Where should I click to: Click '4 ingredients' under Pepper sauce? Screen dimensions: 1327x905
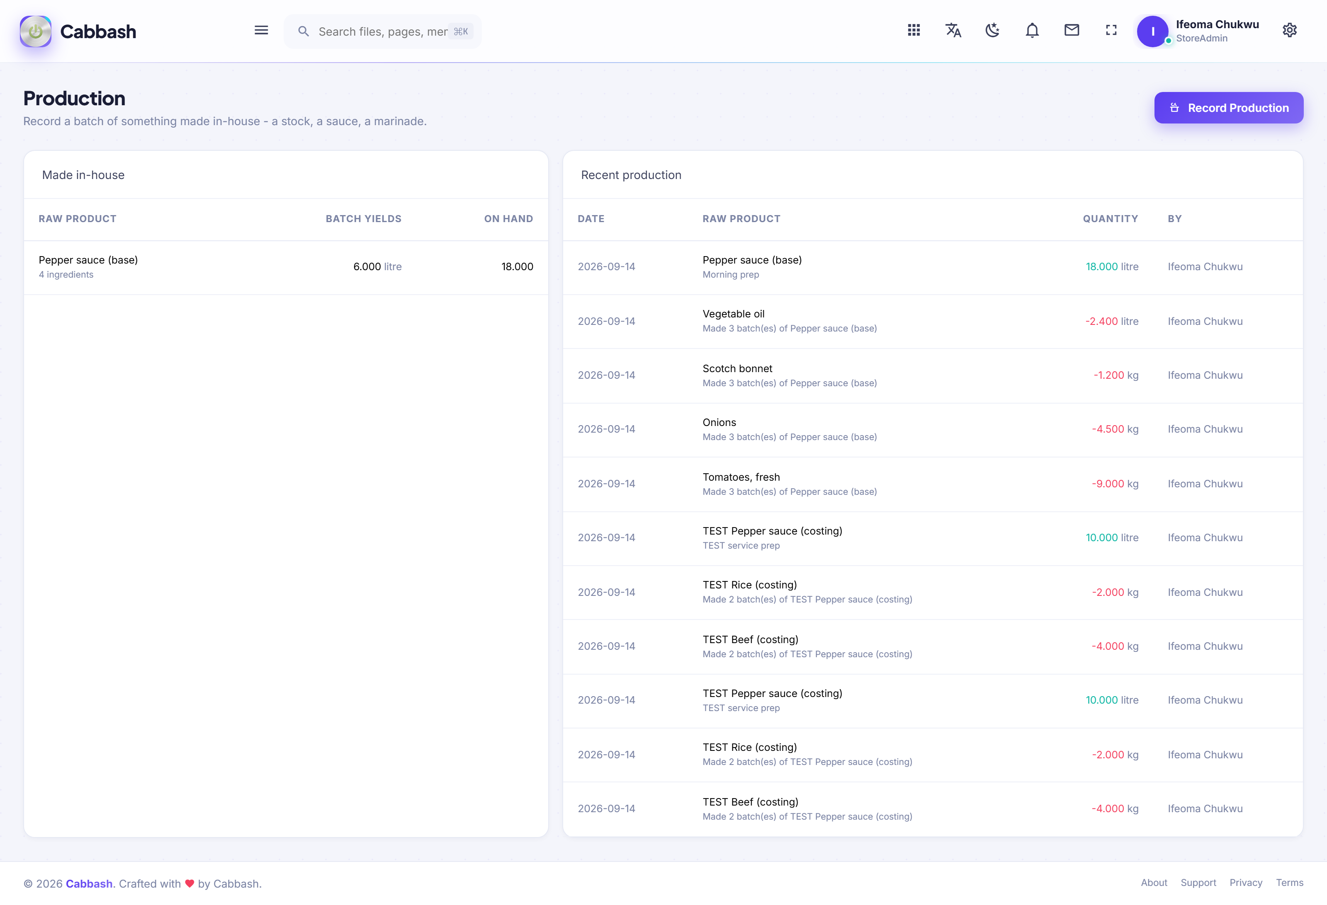66,274
